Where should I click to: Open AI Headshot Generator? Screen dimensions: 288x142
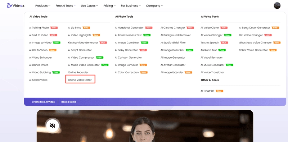pos(129,28)
